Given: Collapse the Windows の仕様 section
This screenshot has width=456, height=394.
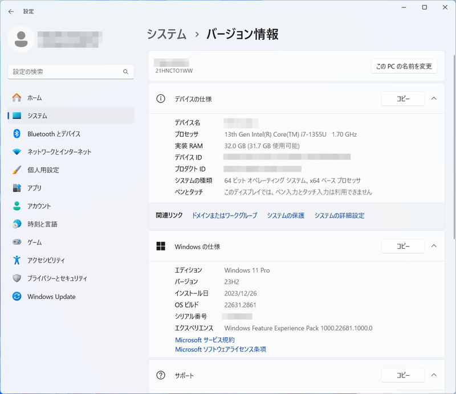Looking at the screenshot, I should (434, 246).
